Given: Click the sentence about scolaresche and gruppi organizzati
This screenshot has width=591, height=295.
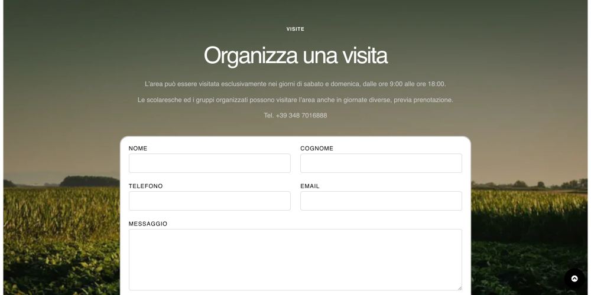Looking at the screenshot, I should pos(295,100).
